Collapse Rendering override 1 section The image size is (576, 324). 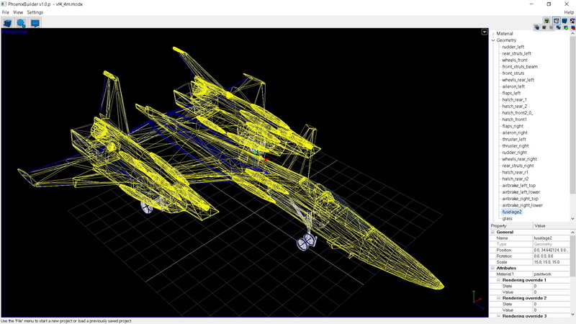pyautogui.click(x=498, y=280)
